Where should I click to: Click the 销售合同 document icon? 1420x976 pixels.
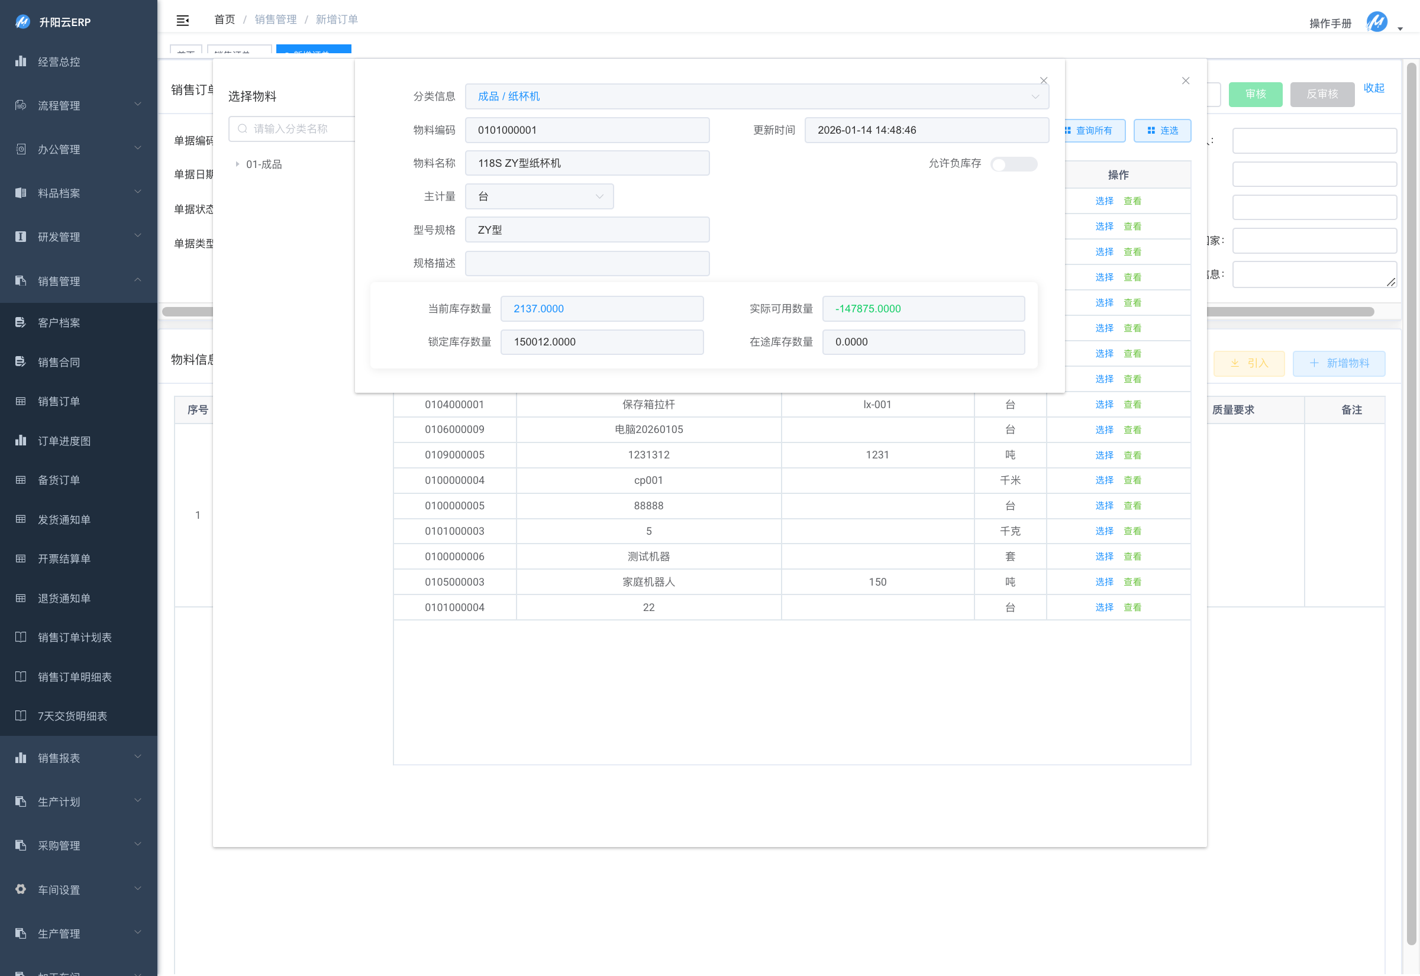(21, 361)
